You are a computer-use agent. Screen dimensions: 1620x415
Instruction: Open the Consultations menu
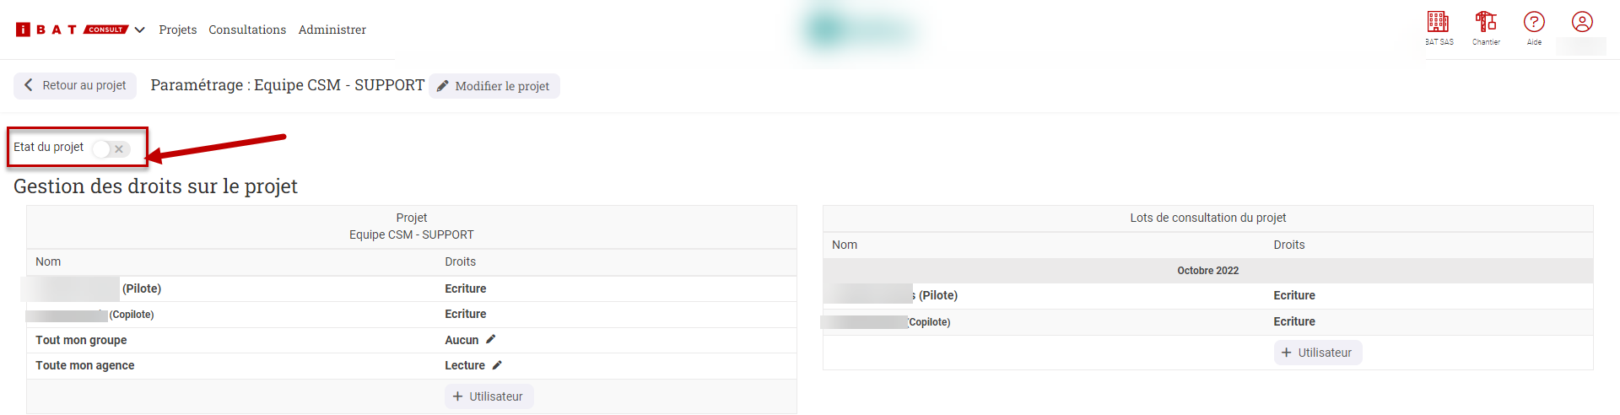pos(247,30)
